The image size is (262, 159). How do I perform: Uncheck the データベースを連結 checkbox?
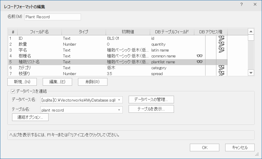13,91
